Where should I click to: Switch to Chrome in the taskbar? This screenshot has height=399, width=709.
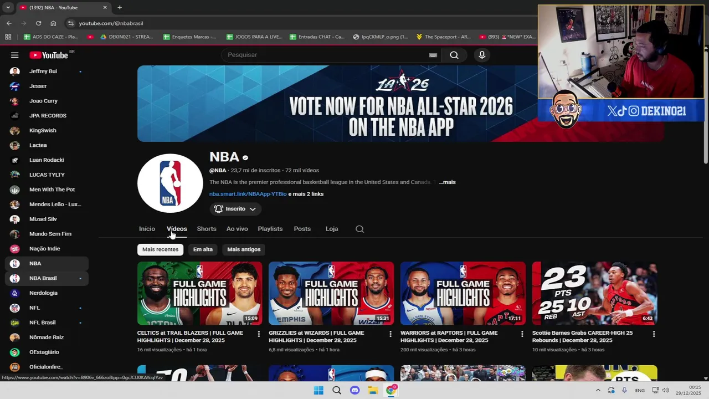click(x=392, y=390)
